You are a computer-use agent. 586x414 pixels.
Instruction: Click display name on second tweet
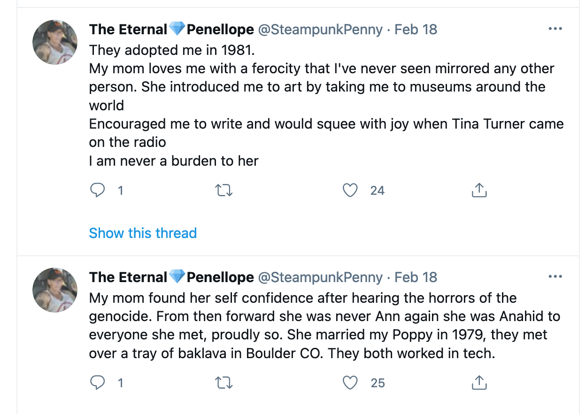pyautogui.click(x=172, y=277)
